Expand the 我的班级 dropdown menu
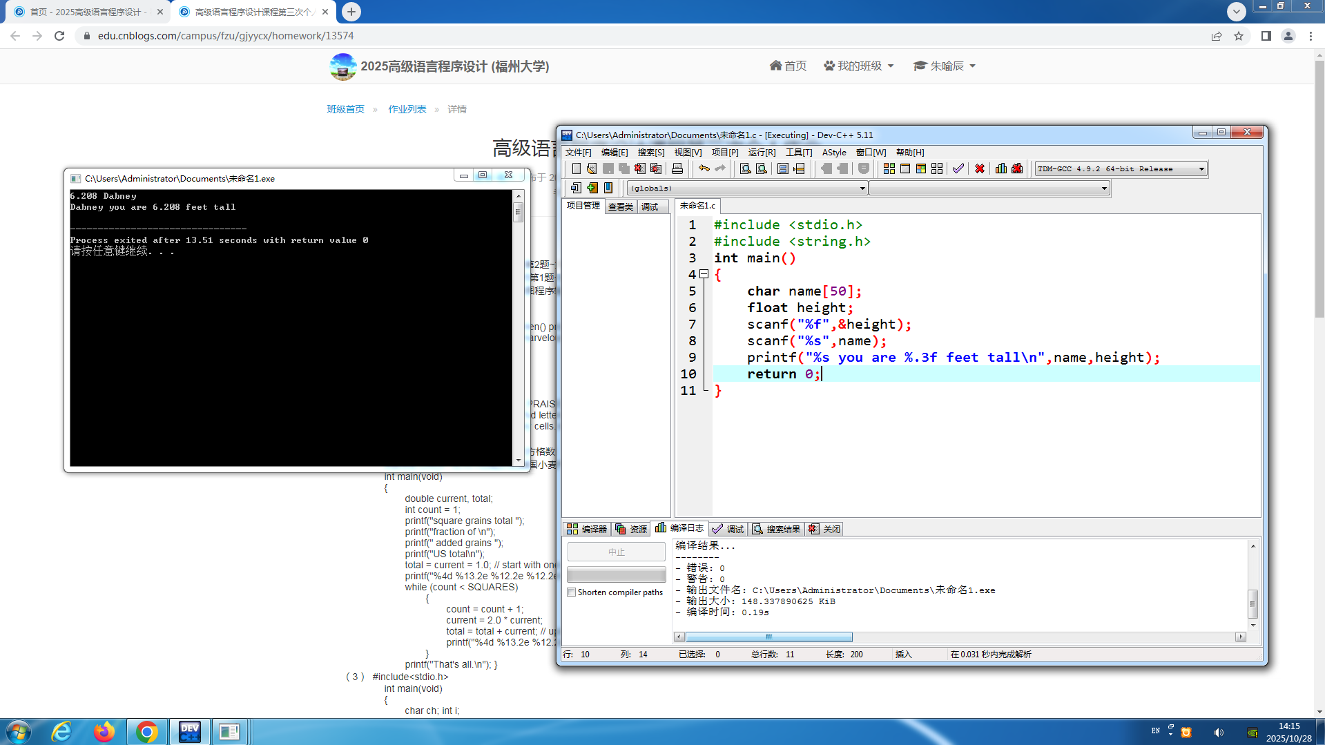The image size is (1325, 745). click(859, 66)
